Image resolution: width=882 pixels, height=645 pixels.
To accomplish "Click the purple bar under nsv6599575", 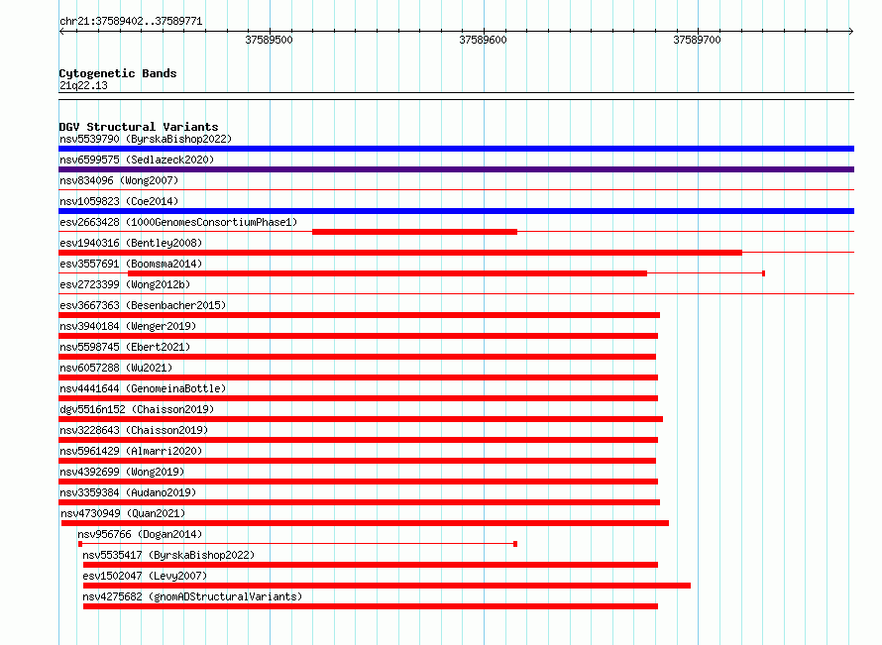I will tap(456, 169).
